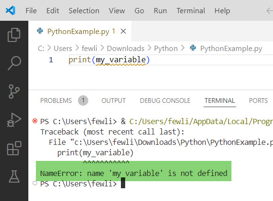Image resolution: width=273 pixels, height=201 pixels.
Task: Open the Run menu
Action: 161,11
